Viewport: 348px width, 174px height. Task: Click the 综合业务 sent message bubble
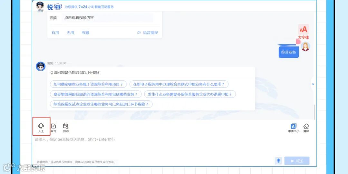click(x=288, y=52)
